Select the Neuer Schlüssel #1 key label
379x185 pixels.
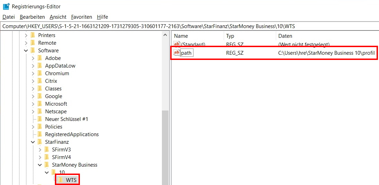[66, 119]
